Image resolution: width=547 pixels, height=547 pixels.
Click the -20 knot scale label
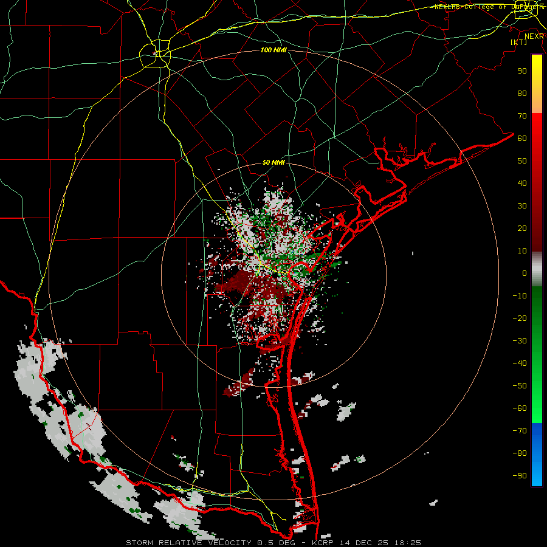(520, 318)
